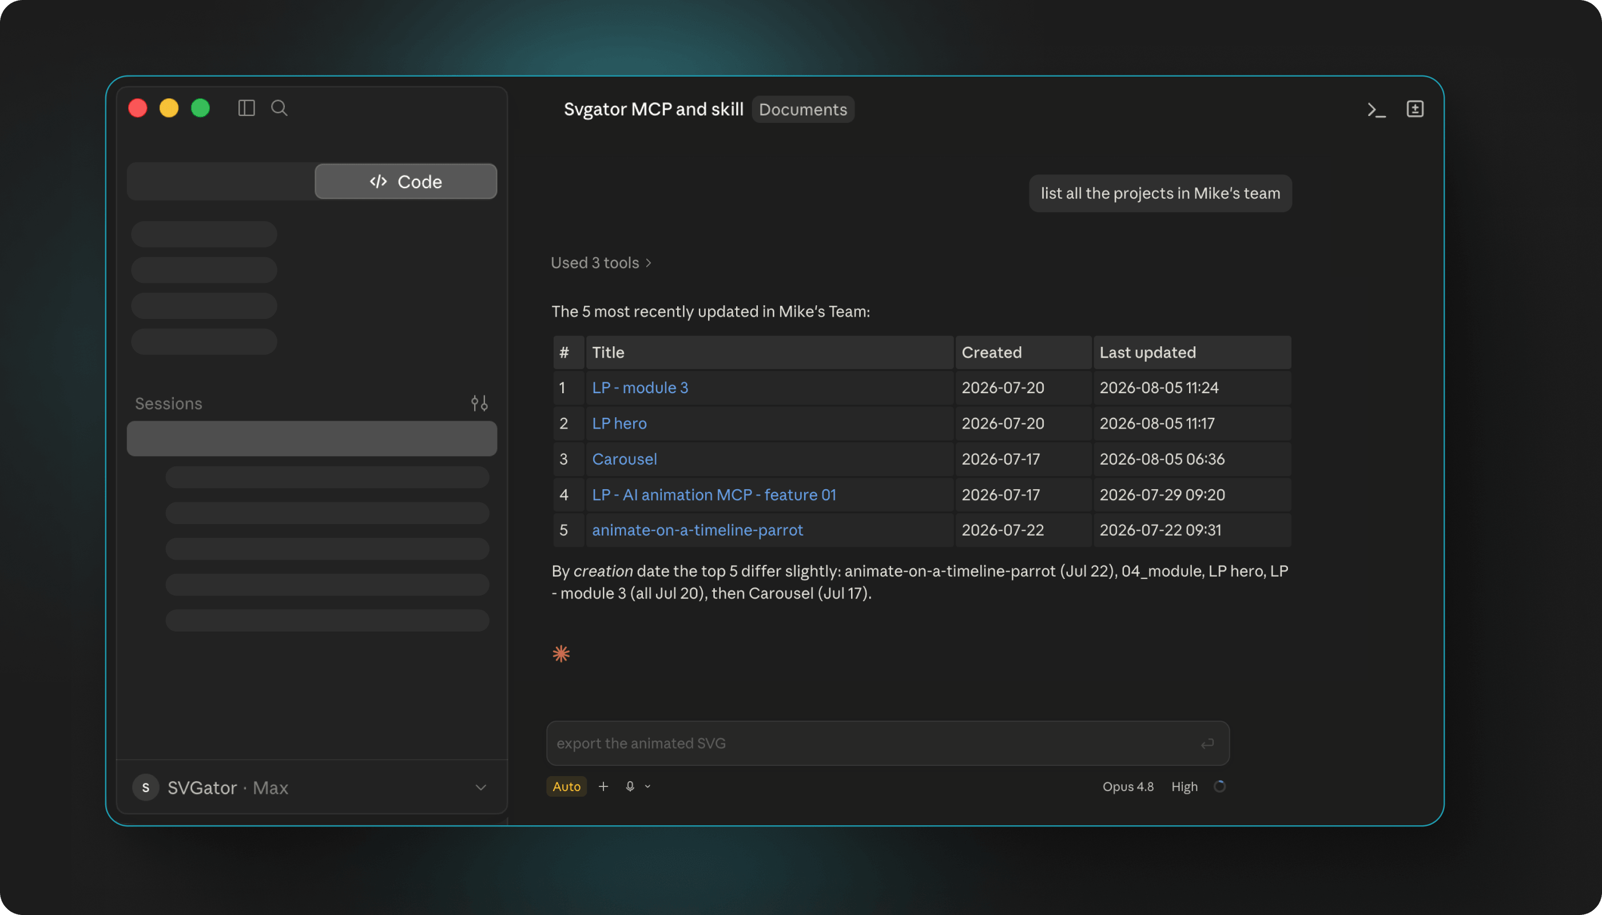The height and width of the screenshot is (915, 1602).
Task: Click the By creation date paragraph
Action: tap(920, 582)
